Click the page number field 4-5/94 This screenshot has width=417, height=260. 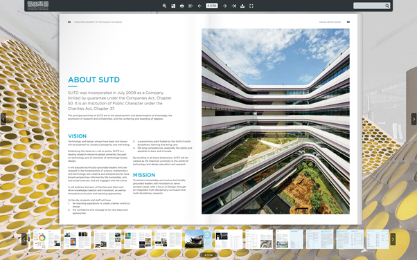pos(212,6)
